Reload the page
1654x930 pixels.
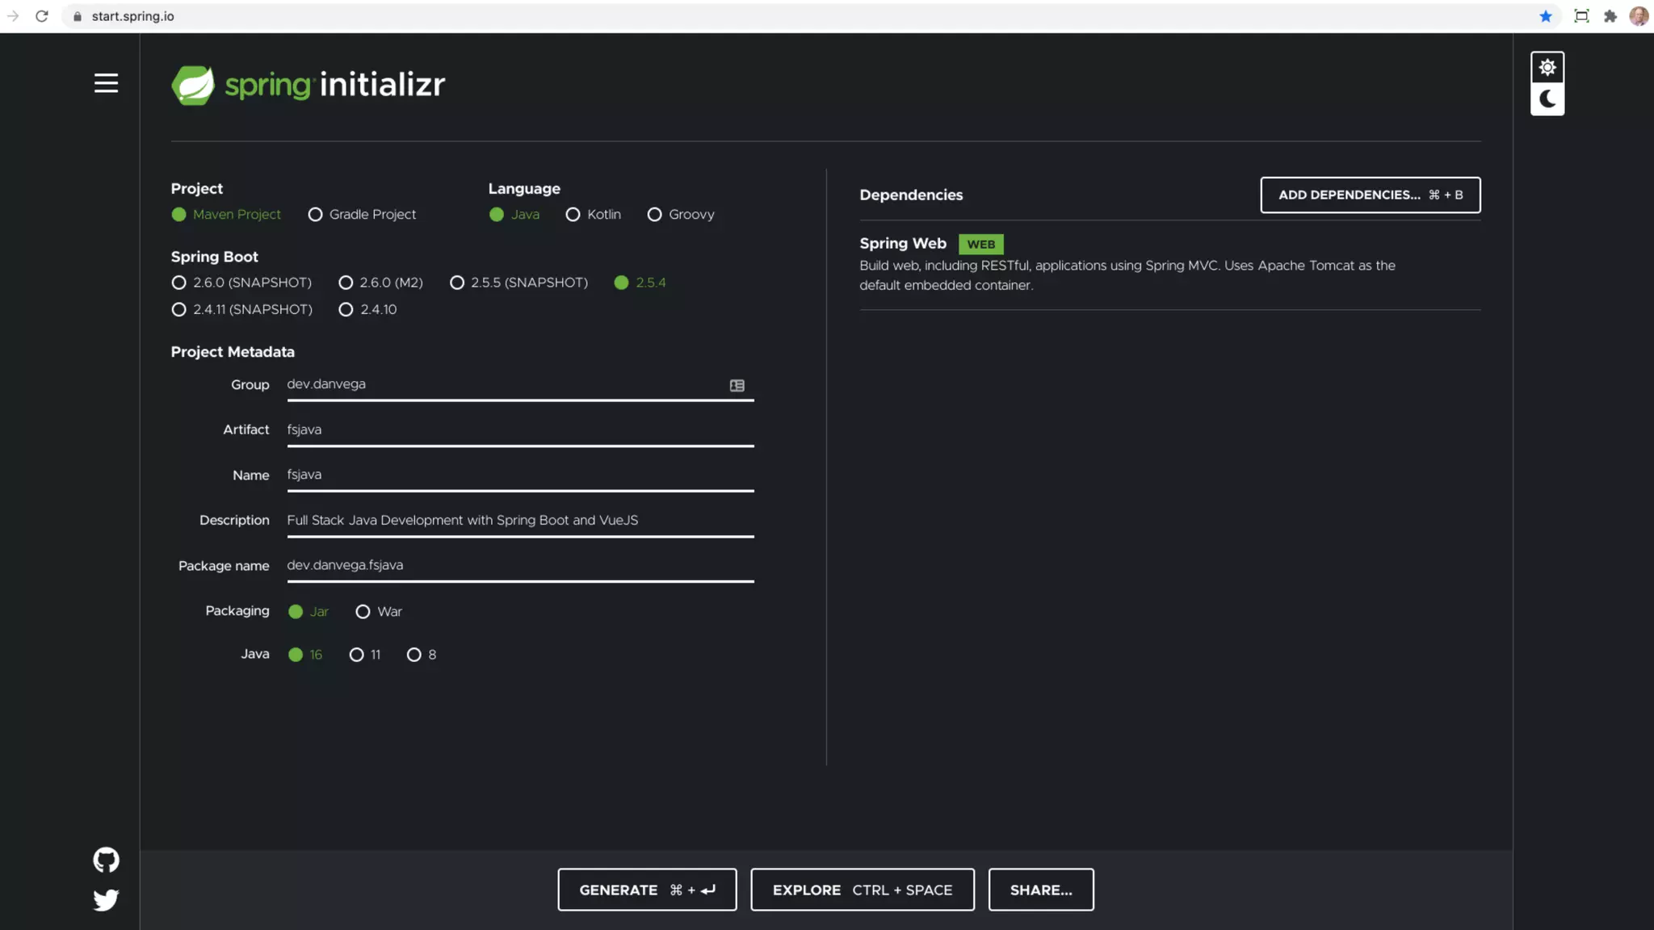pyautogui.click(x=42, y=16)
